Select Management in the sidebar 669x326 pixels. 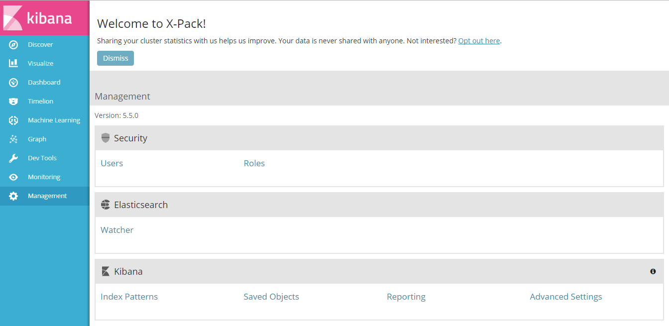45,196
